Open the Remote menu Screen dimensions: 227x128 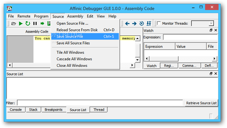(x=24, y=16)
